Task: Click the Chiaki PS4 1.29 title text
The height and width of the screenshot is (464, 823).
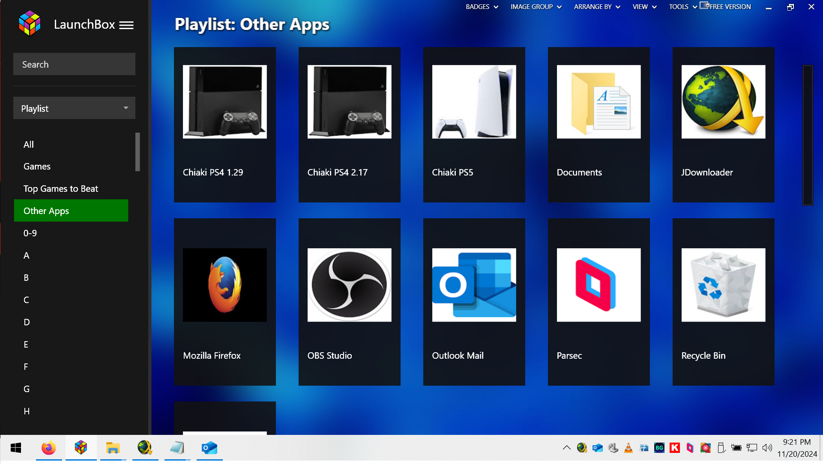Action: click(x=213, y=172)
